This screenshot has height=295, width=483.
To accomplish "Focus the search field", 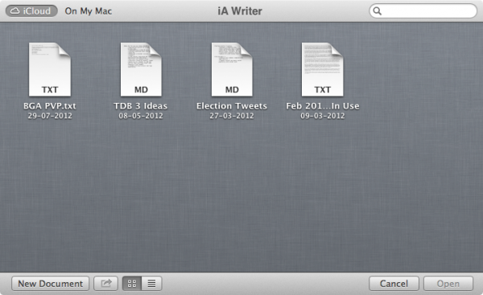I will 423,11.
